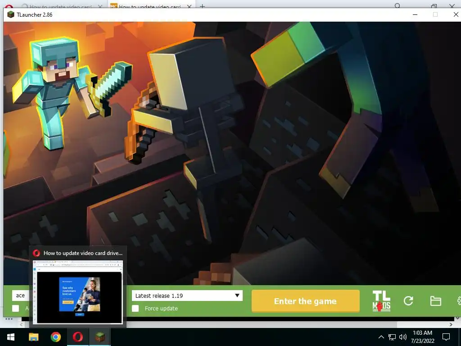
Task: Click the Opera window restore button
Action: [434, 6]
